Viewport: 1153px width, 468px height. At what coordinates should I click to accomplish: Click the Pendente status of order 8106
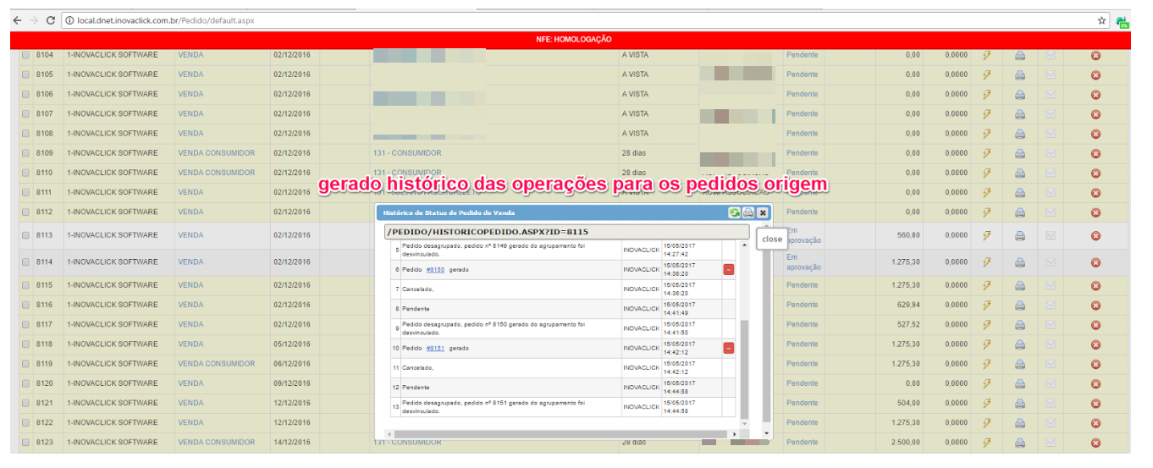coord(802,95)
